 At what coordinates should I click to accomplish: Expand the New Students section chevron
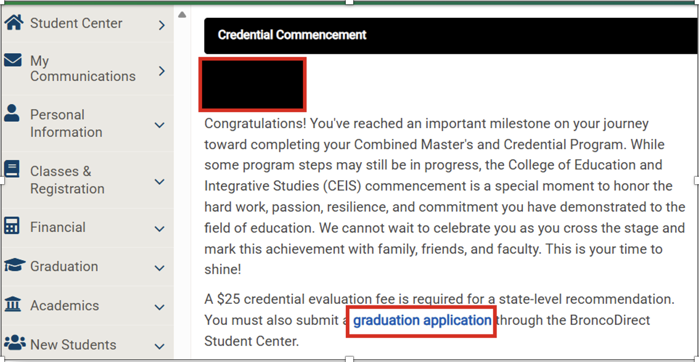click(159, 346)
